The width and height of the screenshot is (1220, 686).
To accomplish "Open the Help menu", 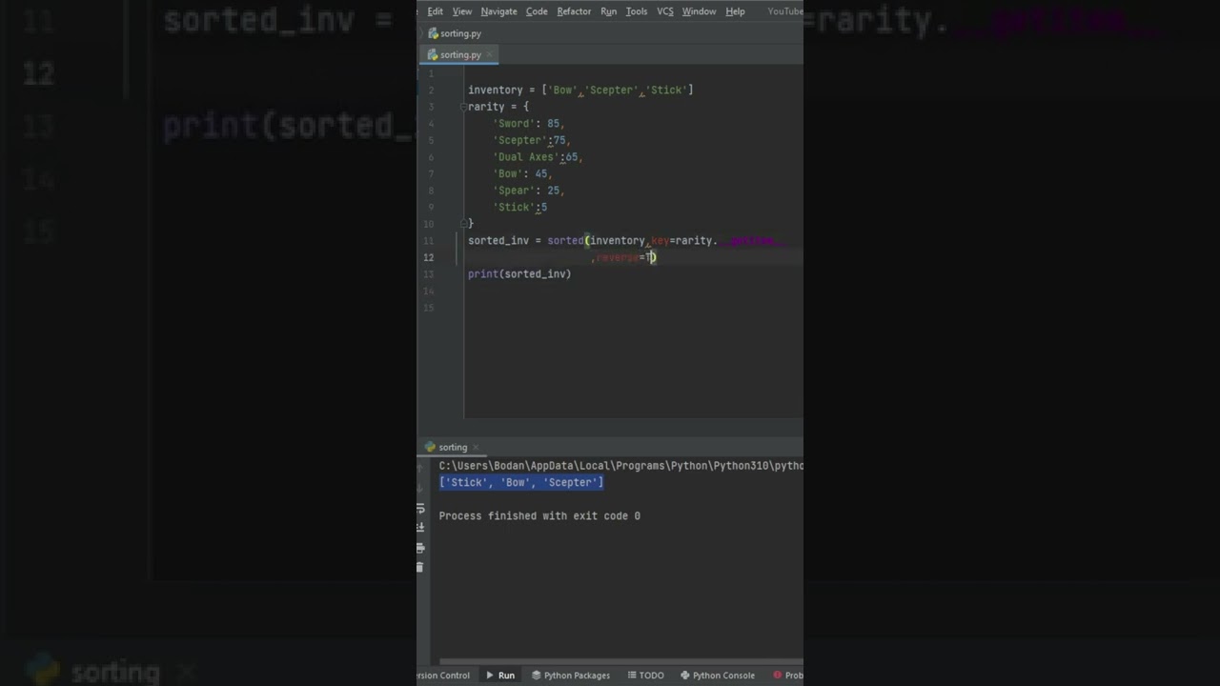I will pos(735,11).
